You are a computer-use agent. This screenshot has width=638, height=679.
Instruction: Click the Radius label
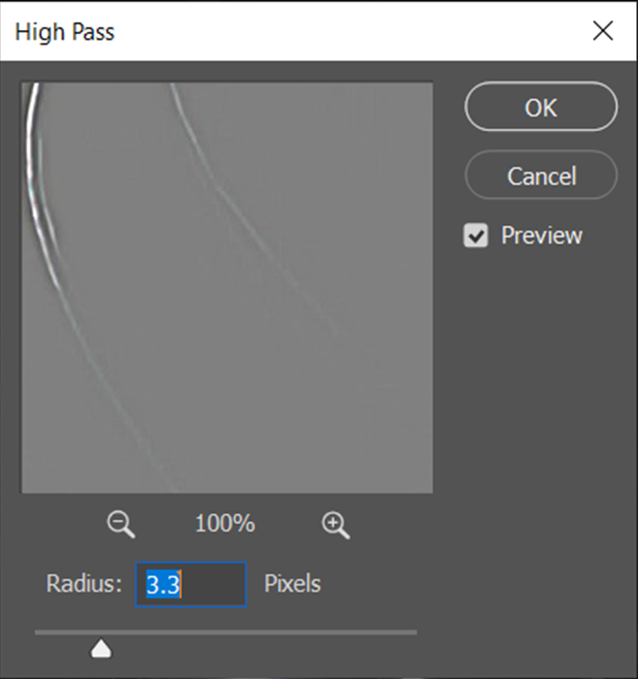pos(84,584)
